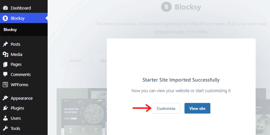Click the Customize button

166,108
